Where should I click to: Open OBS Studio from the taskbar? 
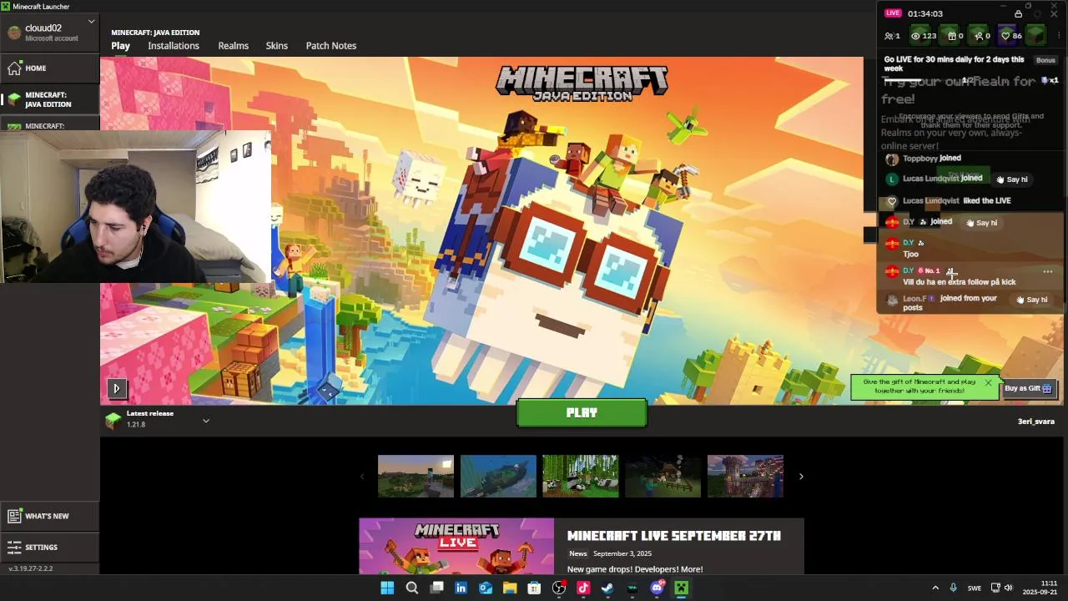tap(559, 588)
